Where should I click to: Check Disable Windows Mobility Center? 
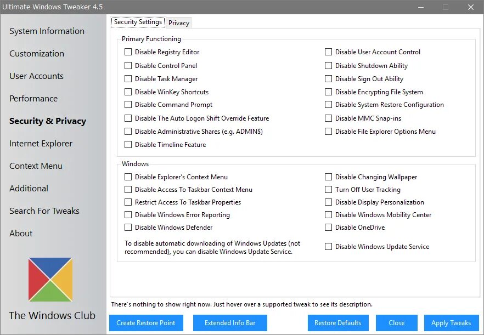(x=328, y=215)
